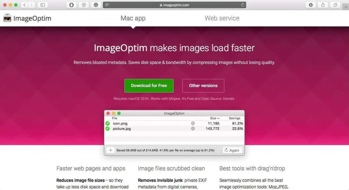
Task: Close the Safari window with red button
Action: [x=5, y=5]
